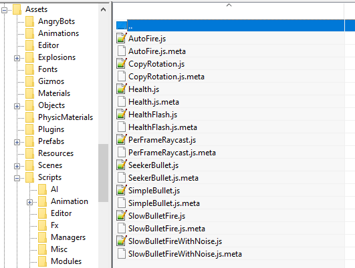Click the Managers folder icon in the tree
This screenshot has width=355, height=268.
[x=42, y=237]
